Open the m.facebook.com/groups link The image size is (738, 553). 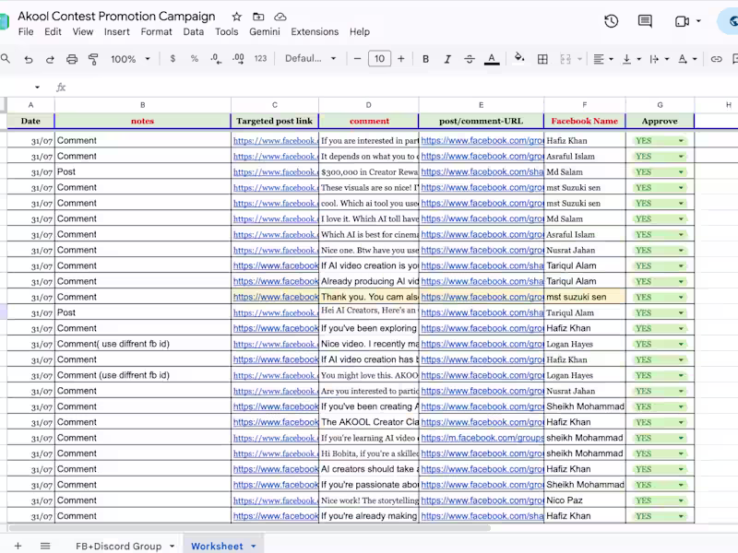coord(482,438)
